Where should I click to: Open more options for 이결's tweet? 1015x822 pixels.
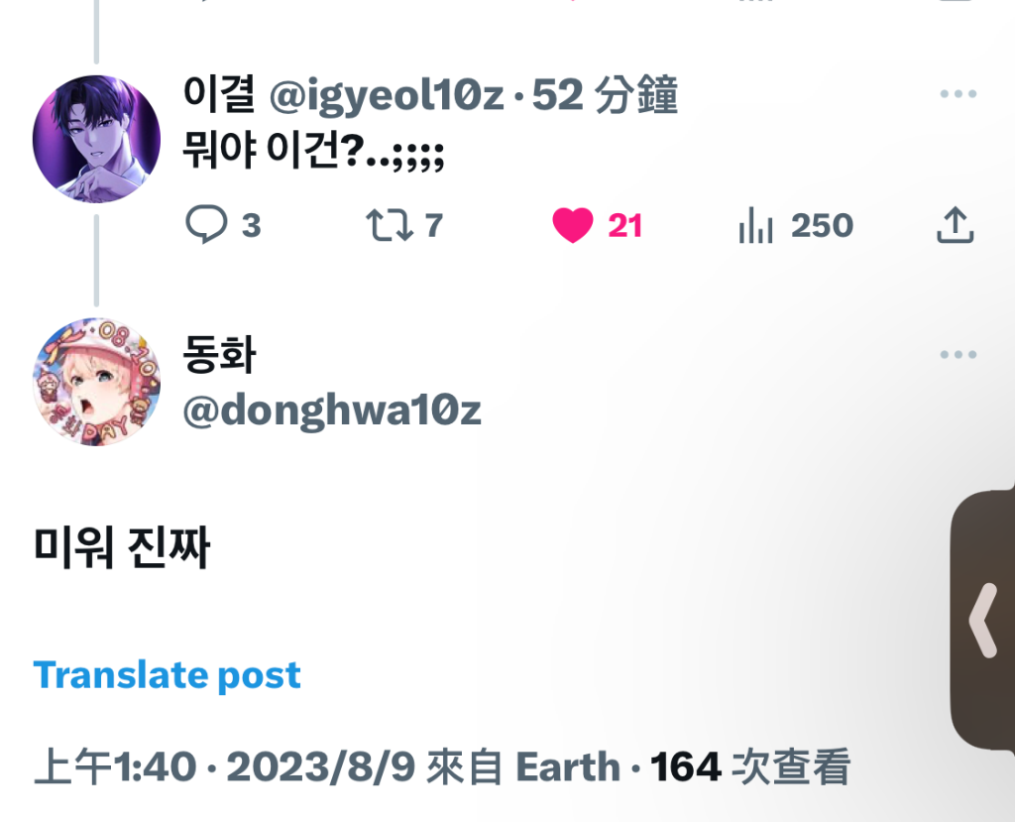pos(959,94)
